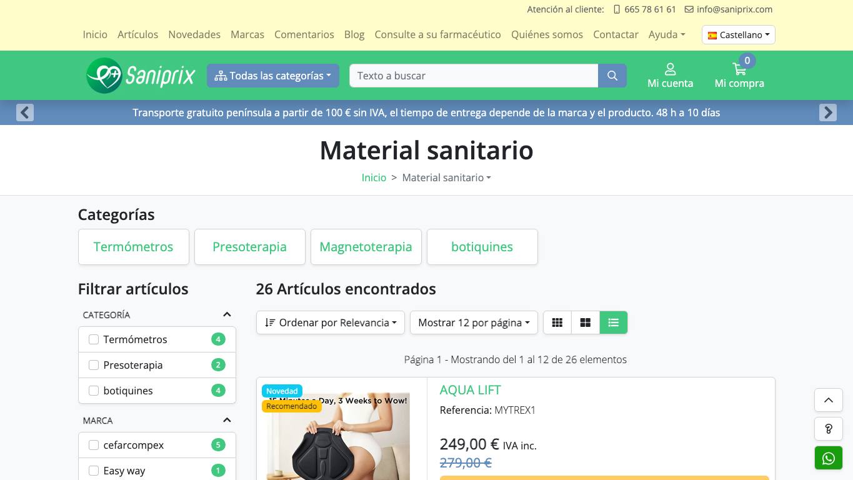Open the help question mark button

point(829,429)
